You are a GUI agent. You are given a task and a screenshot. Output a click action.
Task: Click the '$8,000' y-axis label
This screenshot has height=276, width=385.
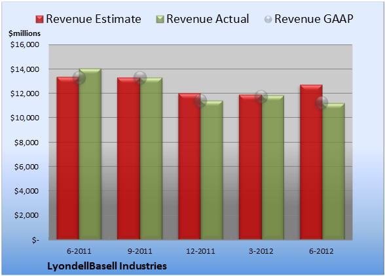click(26, 143)
